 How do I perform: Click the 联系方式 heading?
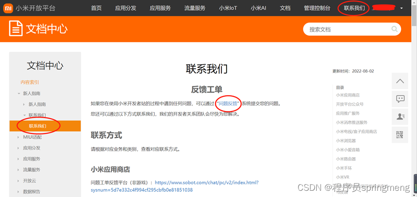pyautogui.click(x=107, y=135)
